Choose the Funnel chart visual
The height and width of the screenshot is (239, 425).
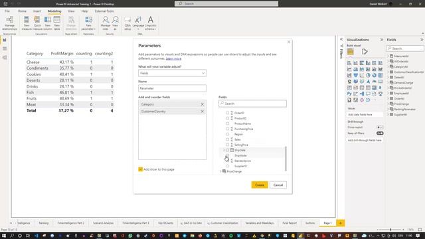point(355,75)
